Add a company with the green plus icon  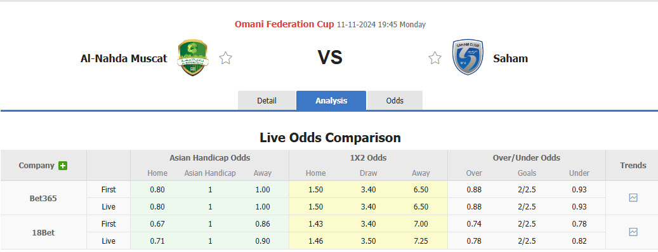pos(63,166)
